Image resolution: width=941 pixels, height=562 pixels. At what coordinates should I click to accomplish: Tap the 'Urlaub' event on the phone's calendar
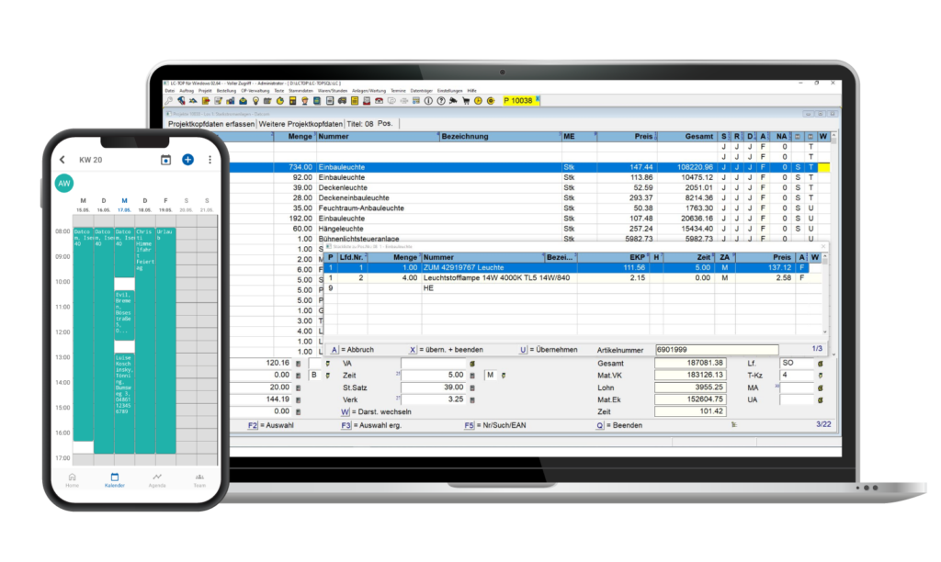click(165, 340)
